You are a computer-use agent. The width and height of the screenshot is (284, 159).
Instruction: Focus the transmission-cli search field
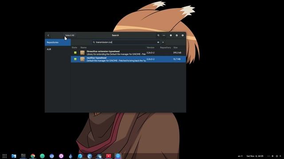click(126, 42)
